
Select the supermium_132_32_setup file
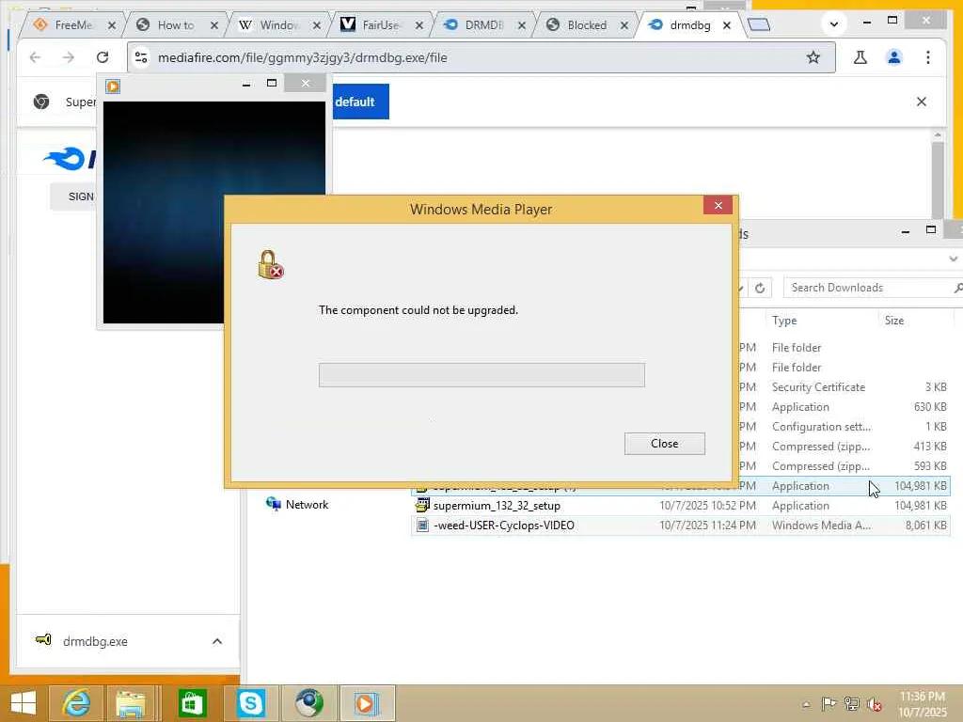pyautogui.click(x=497, y=506)
